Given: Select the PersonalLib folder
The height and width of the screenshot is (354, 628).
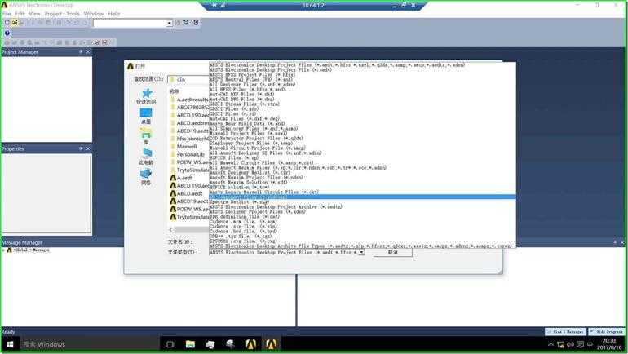Looking at the screenshot, I should coord(188,154).
